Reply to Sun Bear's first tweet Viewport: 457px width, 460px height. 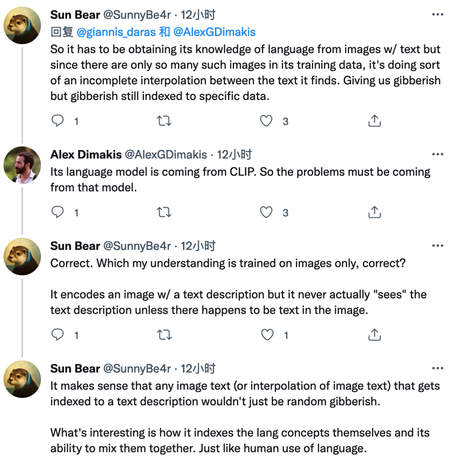pyautogui.click(x=58, y=122)
